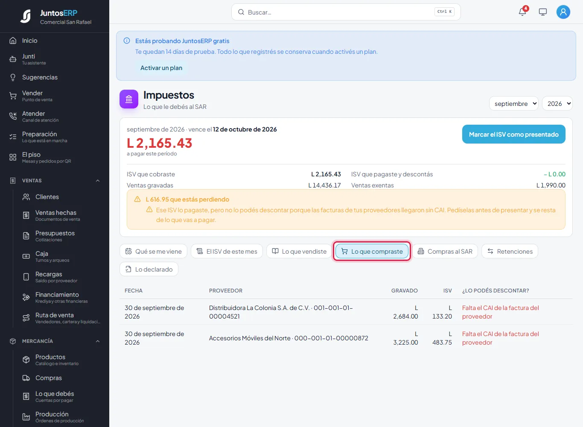Click the Sugerencias lightbulb icon
583x427 pixels.
tap(13, 77)
